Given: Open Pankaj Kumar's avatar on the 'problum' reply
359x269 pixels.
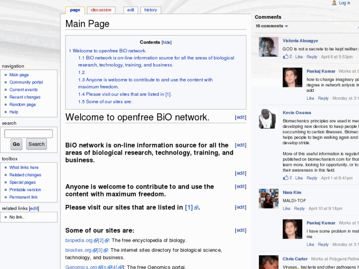Looking at the screenshot, I should (292, 229).
